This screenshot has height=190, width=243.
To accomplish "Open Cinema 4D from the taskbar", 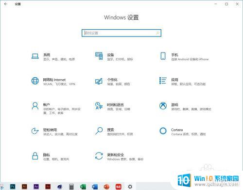I will pyautogui.click(x=60, y=187).
